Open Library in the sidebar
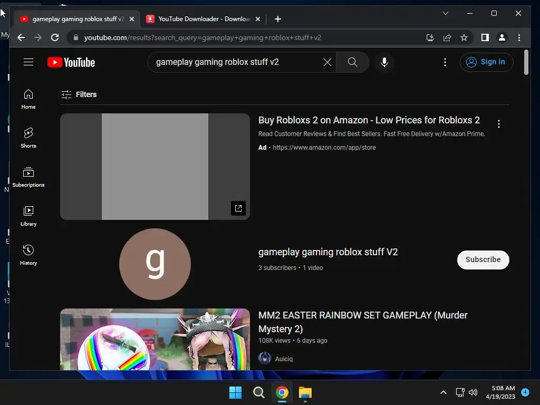The width and height of the screenshot is (540, 405). point(28,216)
